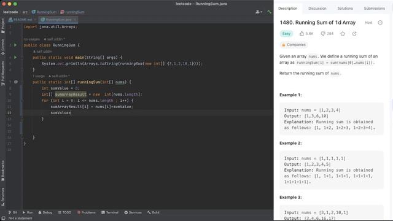The width and height of the screenshot is (393, 221).
Task: Expand the Companies tag
Action: pyautogui.click(x=294, y=45)
